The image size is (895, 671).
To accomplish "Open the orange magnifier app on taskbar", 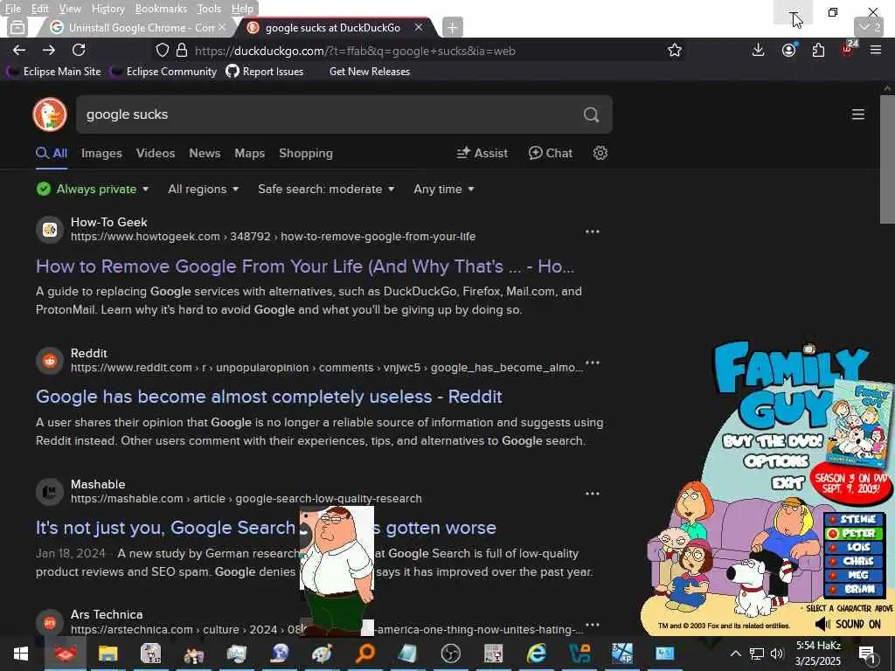I will [x=365, y=654].
